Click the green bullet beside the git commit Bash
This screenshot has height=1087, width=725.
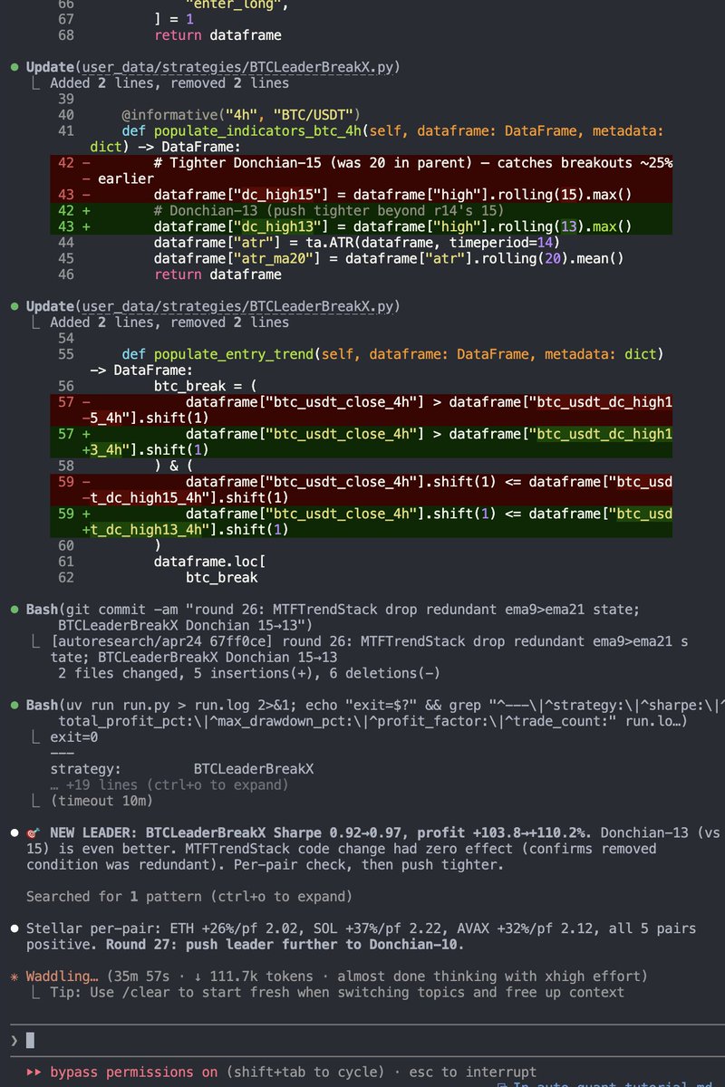pyautogui.click(x=14, y=610)
